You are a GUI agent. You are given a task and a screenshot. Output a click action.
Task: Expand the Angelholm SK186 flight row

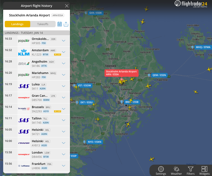pos(64,63)
